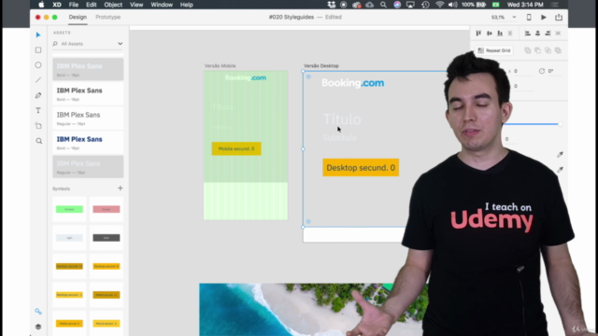
Task: Open the 53.1% zoom level dropdown
Action: click(x=514, y=17)
